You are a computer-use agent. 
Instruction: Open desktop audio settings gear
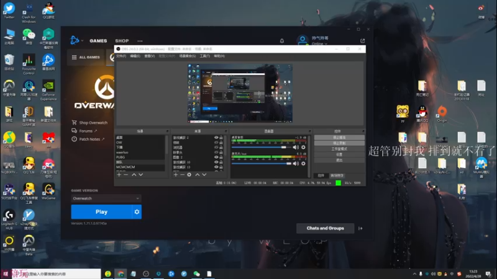(x=303, y=147)
